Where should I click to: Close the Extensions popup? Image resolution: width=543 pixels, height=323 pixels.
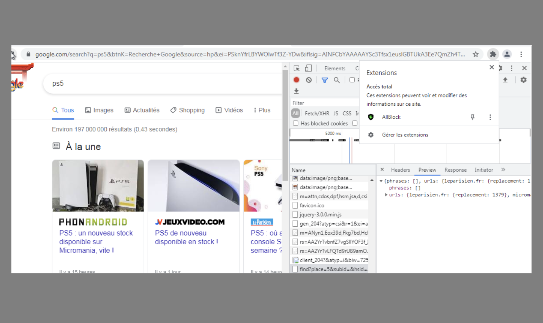coord(492,67)
